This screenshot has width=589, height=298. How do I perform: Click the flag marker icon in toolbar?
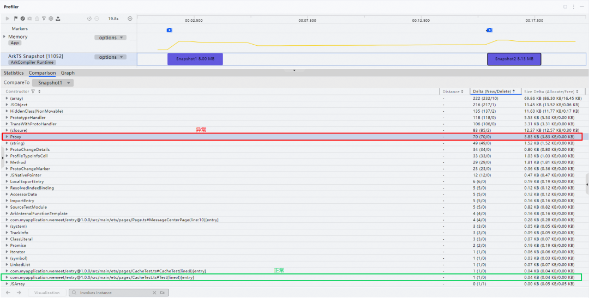tap(16, 19)
